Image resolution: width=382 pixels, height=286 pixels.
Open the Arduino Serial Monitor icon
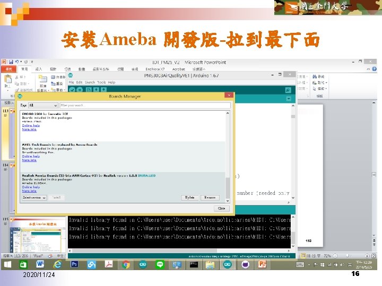point(288,90)
